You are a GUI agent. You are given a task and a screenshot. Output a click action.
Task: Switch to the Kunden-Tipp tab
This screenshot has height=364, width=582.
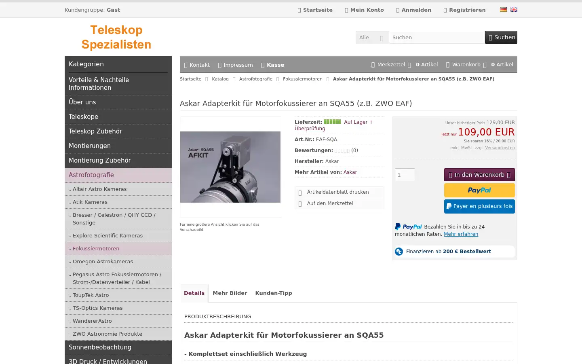274,293
